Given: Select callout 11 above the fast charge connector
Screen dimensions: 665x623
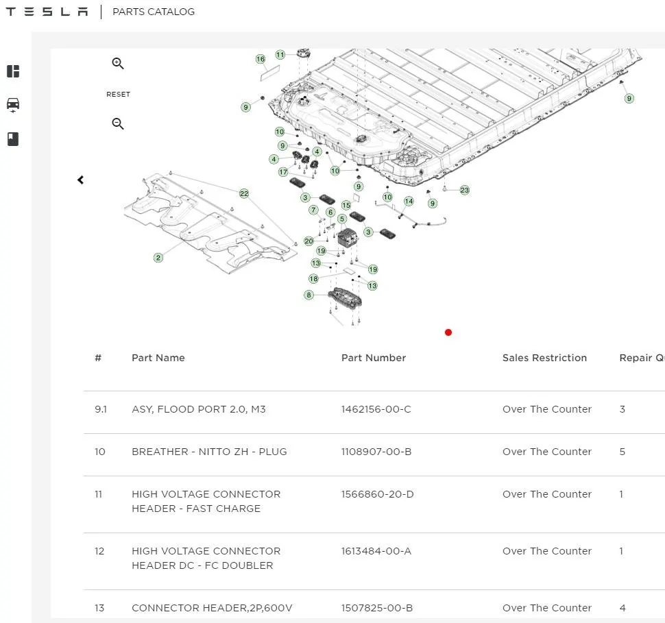Looking at the screenshot, I should tap(279, 53).
